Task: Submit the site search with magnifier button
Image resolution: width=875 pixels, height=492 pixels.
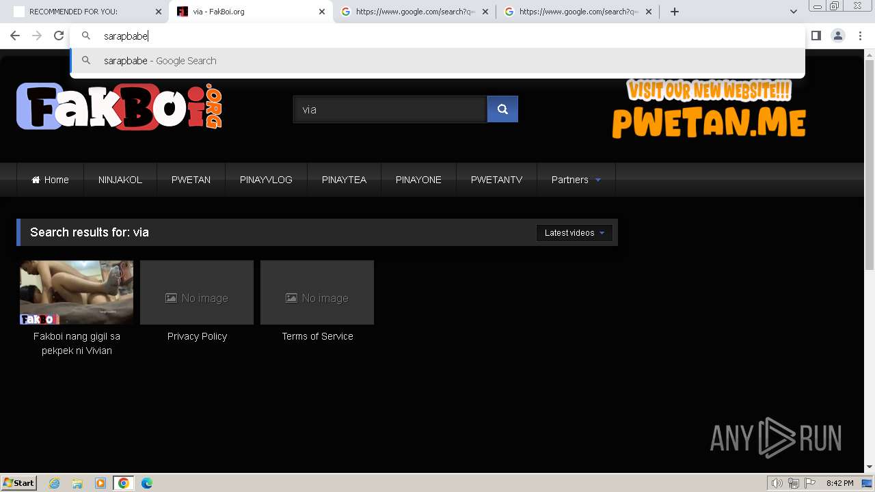Action: (x=502, y=109)
